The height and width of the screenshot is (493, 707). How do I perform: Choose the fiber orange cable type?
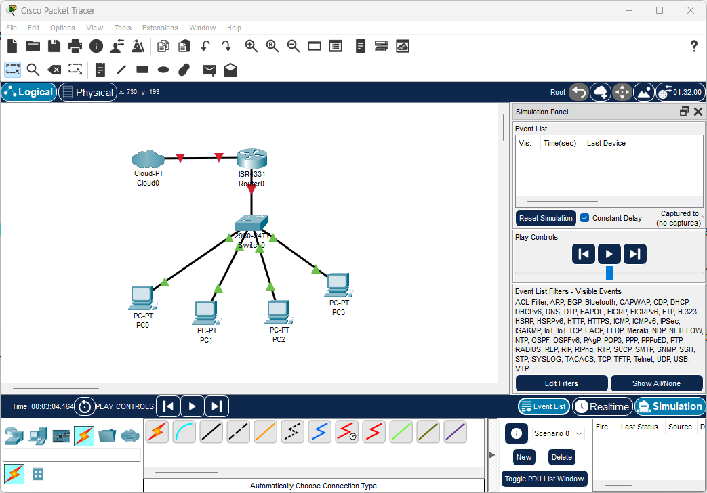(266, 431)
